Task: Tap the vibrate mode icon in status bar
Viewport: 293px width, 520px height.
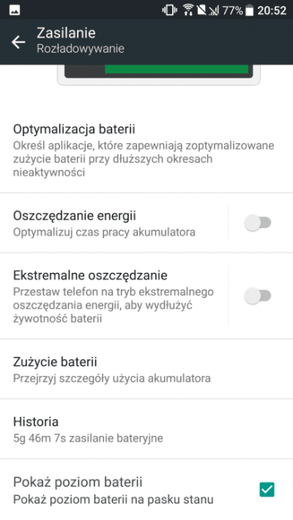Action: coord(170,10)
